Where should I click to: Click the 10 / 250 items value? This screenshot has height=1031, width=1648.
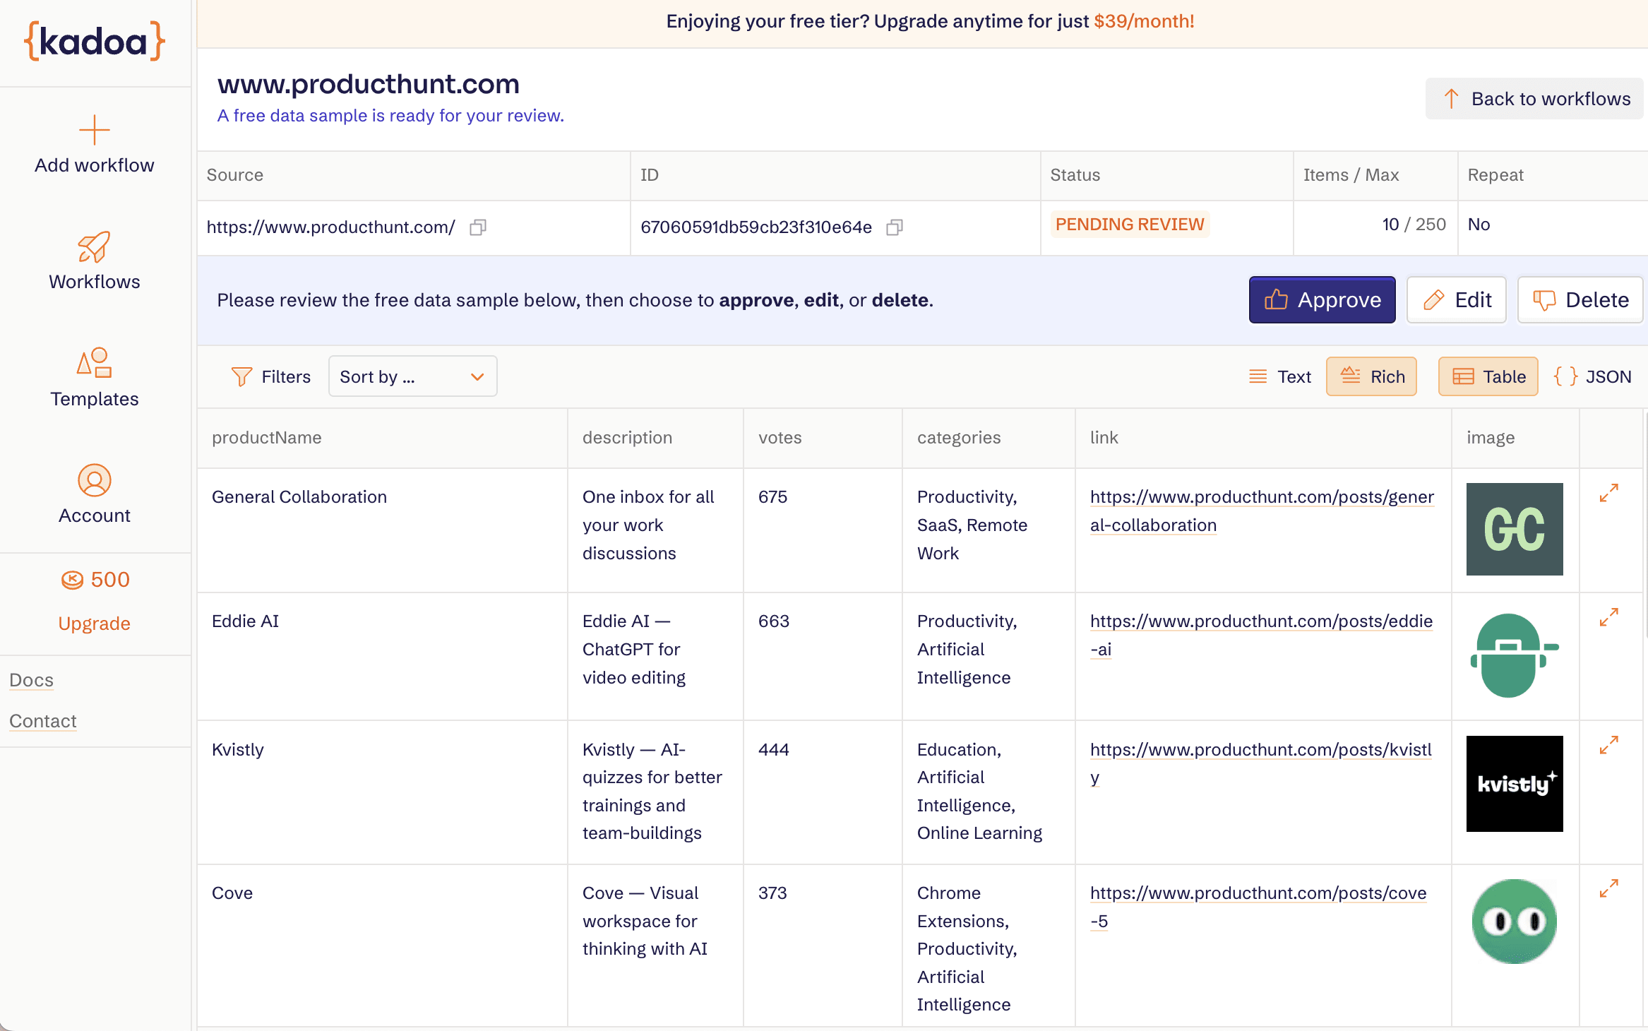[1414, 225]
